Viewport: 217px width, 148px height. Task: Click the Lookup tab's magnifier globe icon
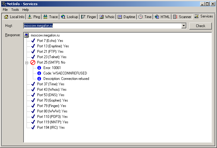63,17
